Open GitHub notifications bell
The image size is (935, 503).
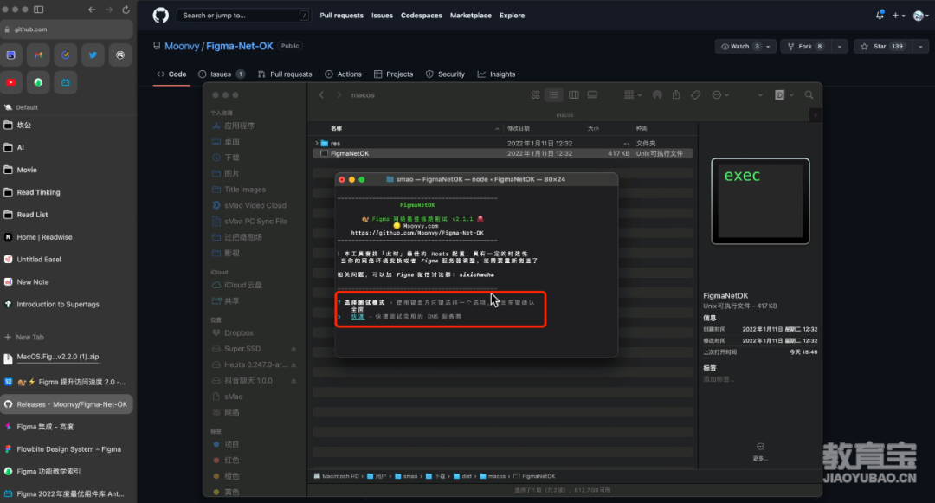point(880,16)
